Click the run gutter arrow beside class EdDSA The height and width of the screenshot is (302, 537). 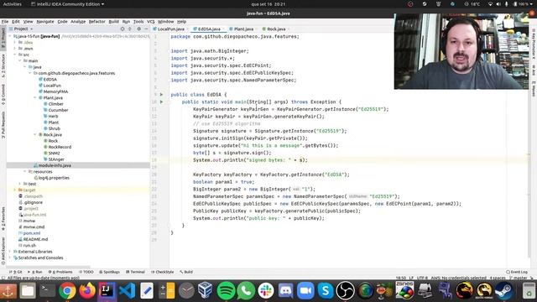click(161, 95)
